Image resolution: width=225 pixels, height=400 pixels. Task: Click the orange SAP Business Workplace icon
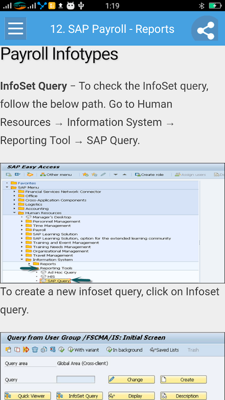(30, 174)
